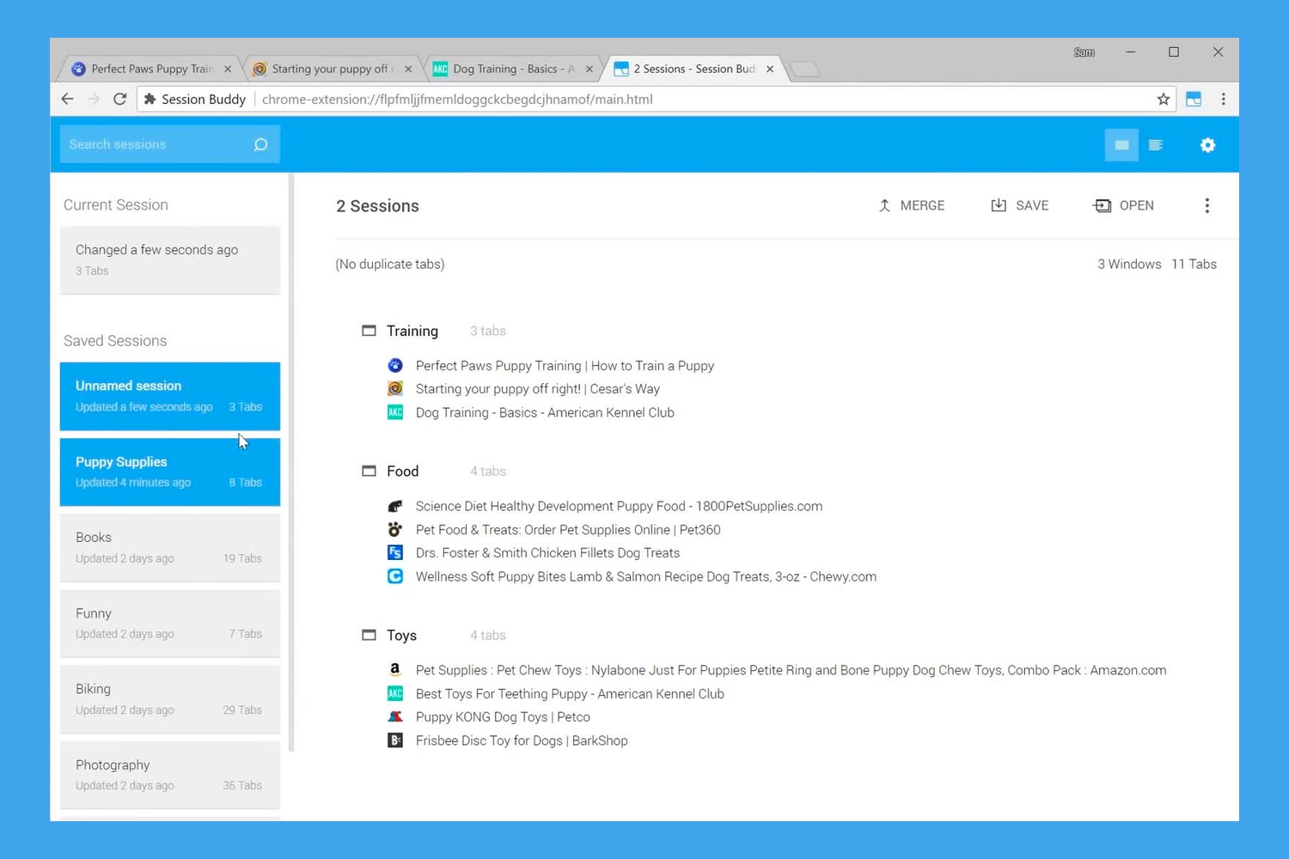The width and height of the screenshot is (1289, 859).
Task: Click the Search sessions field
Action: 169,144
